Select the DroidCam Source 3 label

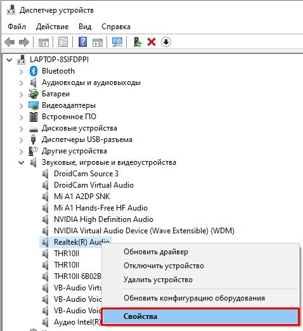86,174
